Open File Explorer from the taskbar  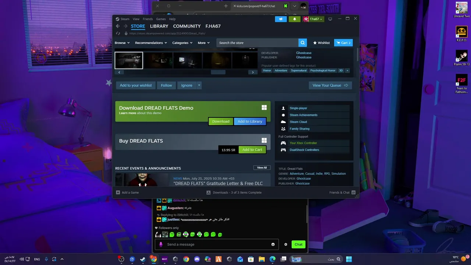coord(262,259)
